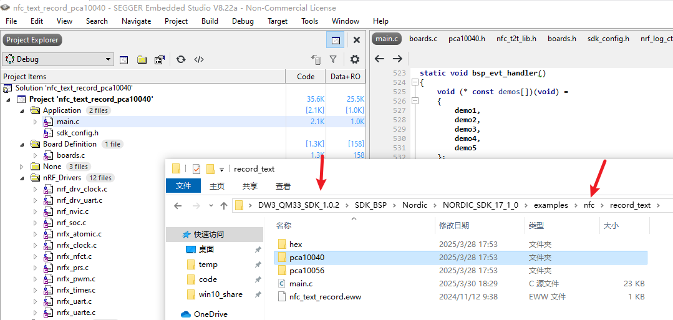The height and width of the screenshot is (320, 673).
Task: Open the Debug configuration dropdown
Action: [58, 59]
